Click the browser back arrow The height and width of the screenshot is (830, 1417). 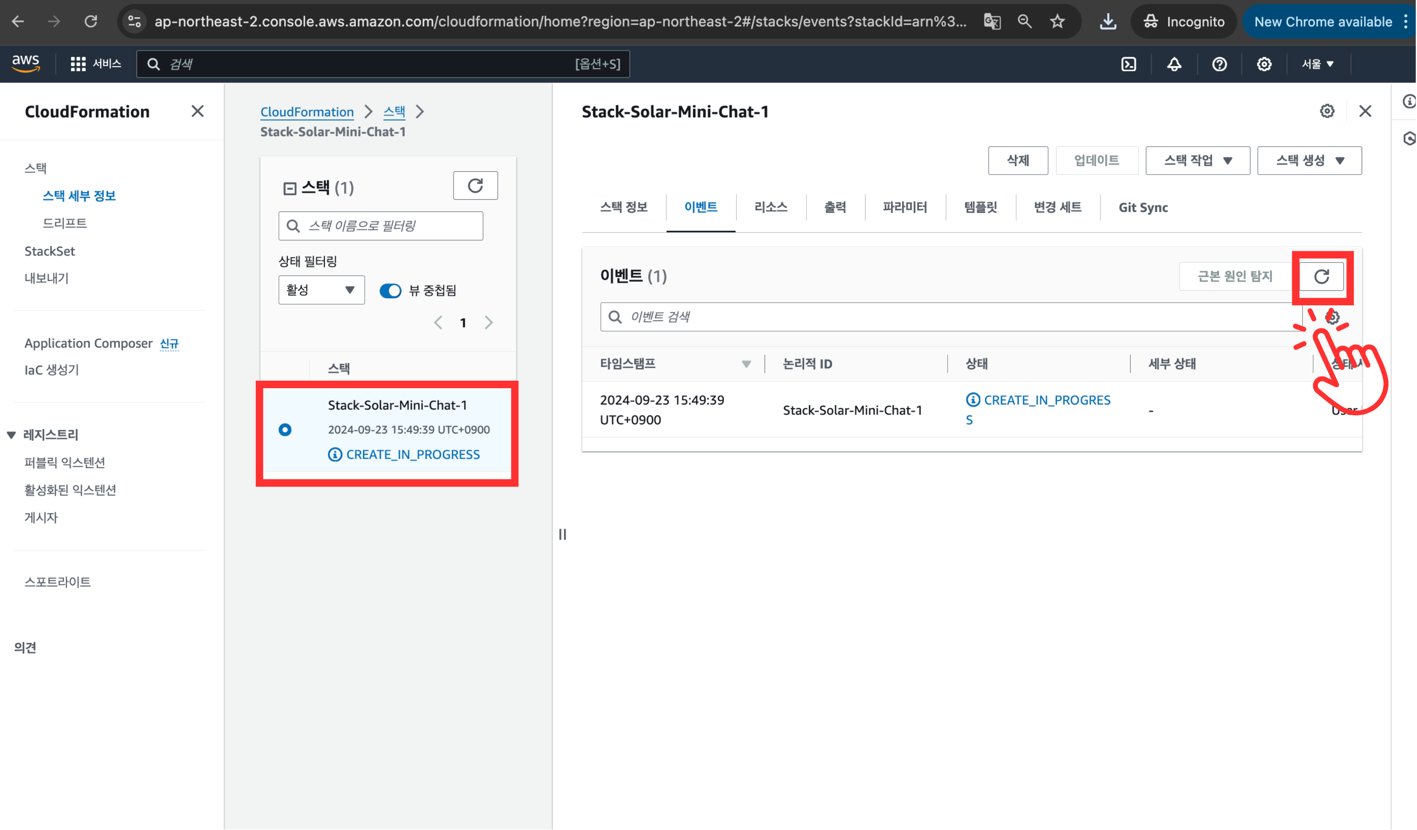point(18,21)
